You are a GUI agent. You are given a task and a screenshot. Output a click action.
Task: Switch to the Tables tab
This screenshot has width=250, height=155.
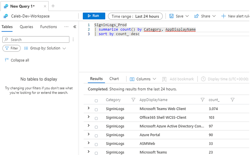(x=7, y=27)
